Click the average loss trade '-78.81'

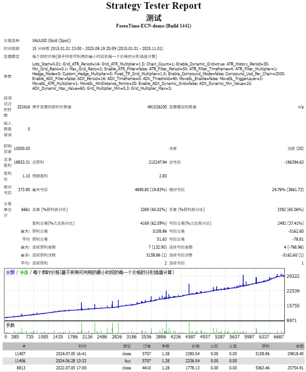[x=298, y=239]
